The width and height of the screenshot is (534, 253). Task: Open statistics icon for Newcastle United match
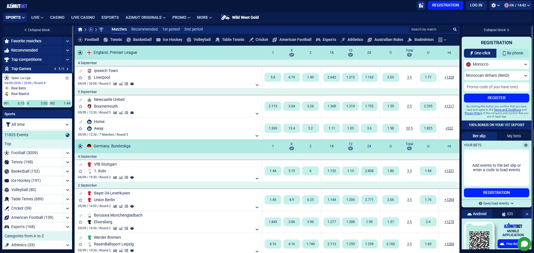tap(115, 113)
